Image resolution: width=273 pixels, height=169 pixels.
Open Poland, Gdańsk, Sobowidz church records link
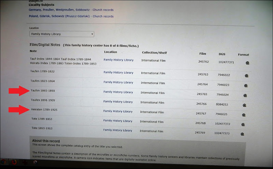click(71, 16)
